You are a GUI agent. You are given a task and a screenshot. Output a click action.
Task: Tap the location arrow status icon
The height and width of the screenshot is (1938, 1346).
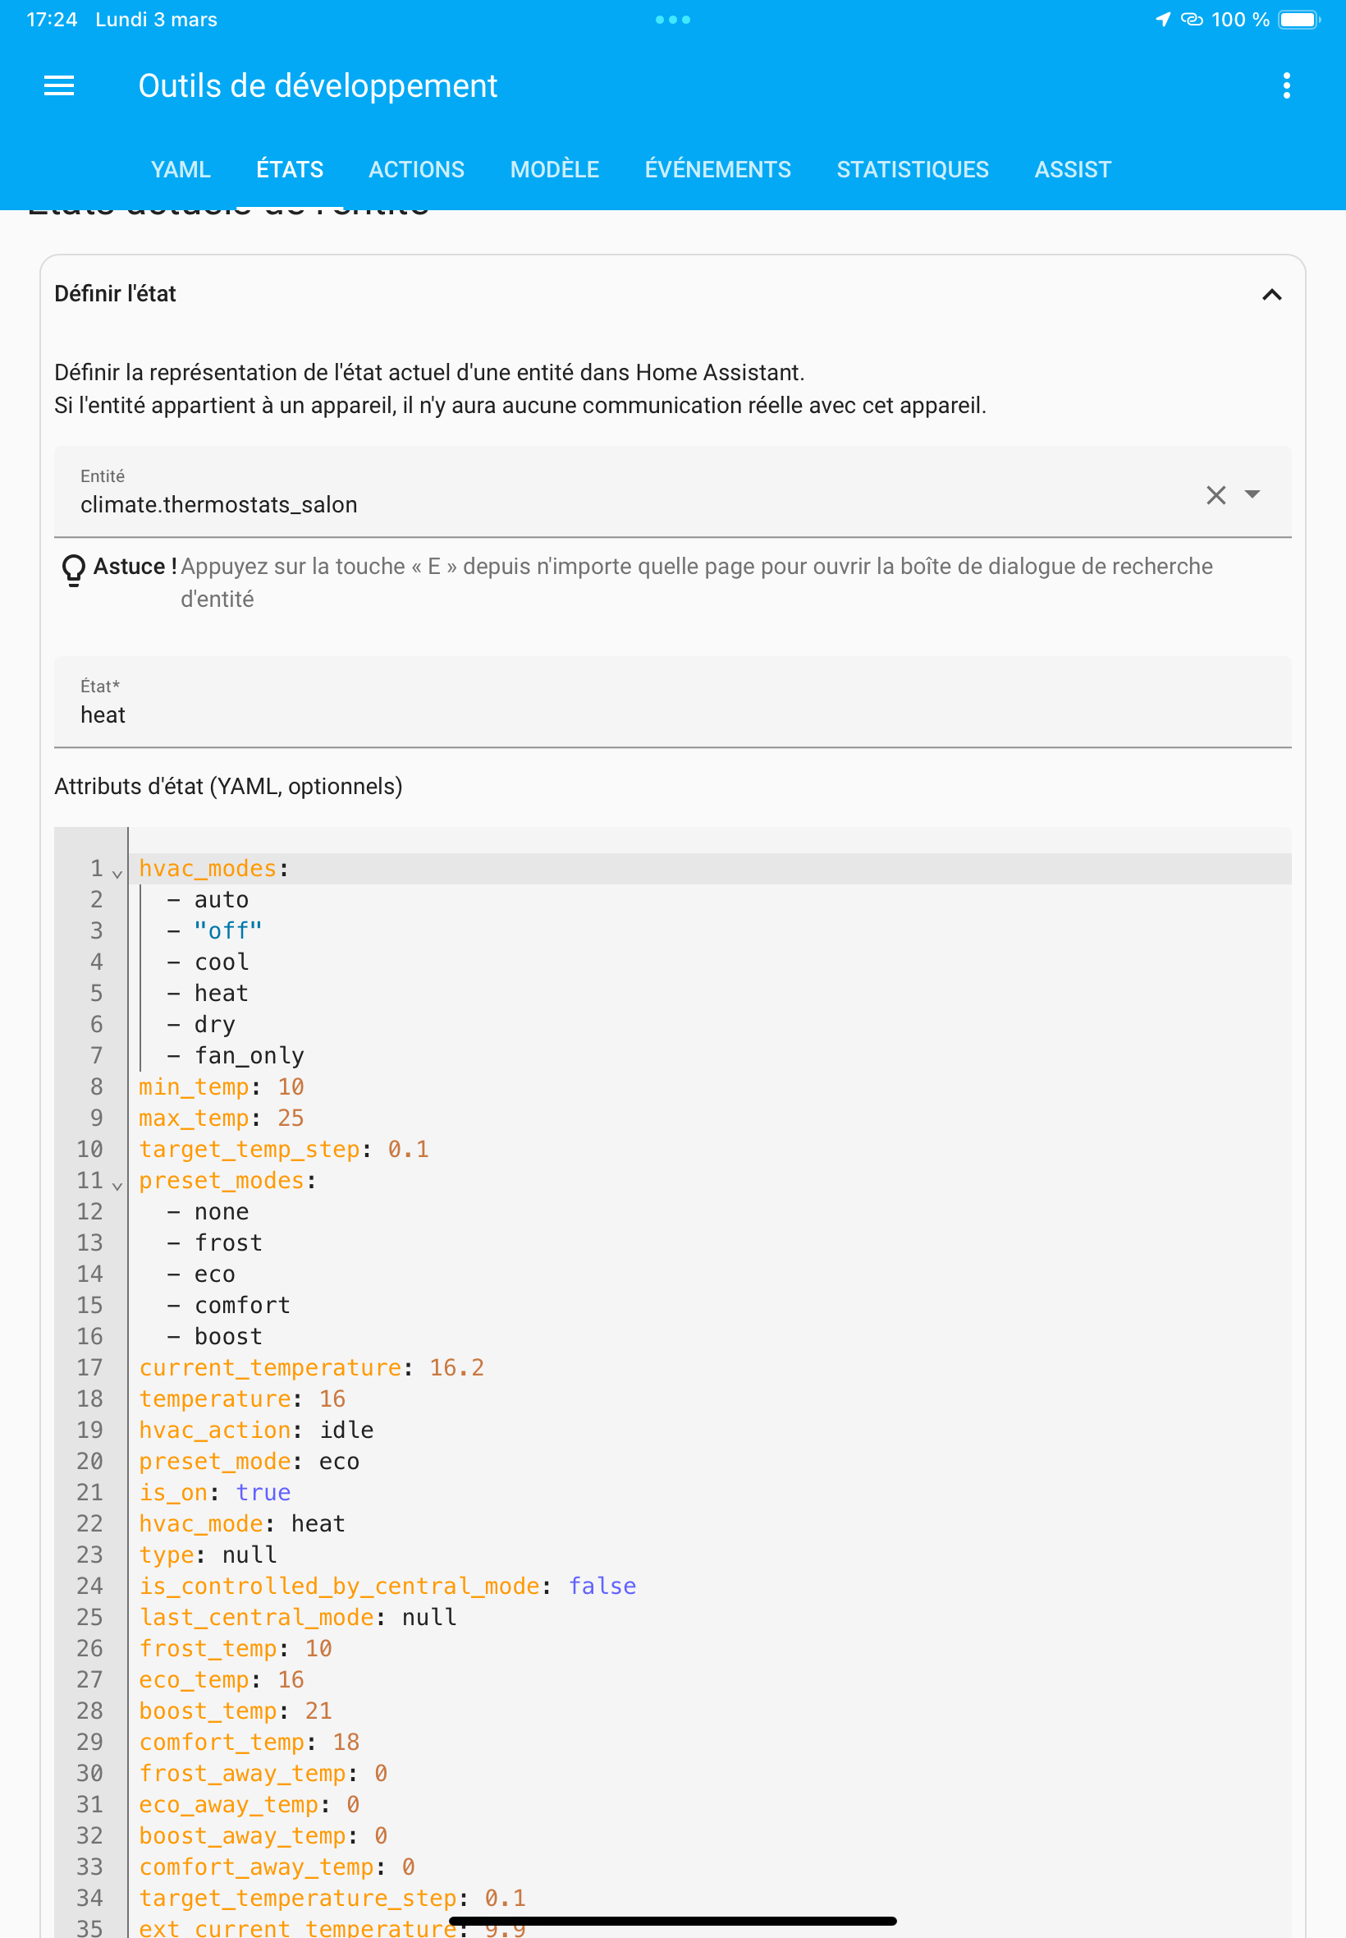tap(1162, 20)
